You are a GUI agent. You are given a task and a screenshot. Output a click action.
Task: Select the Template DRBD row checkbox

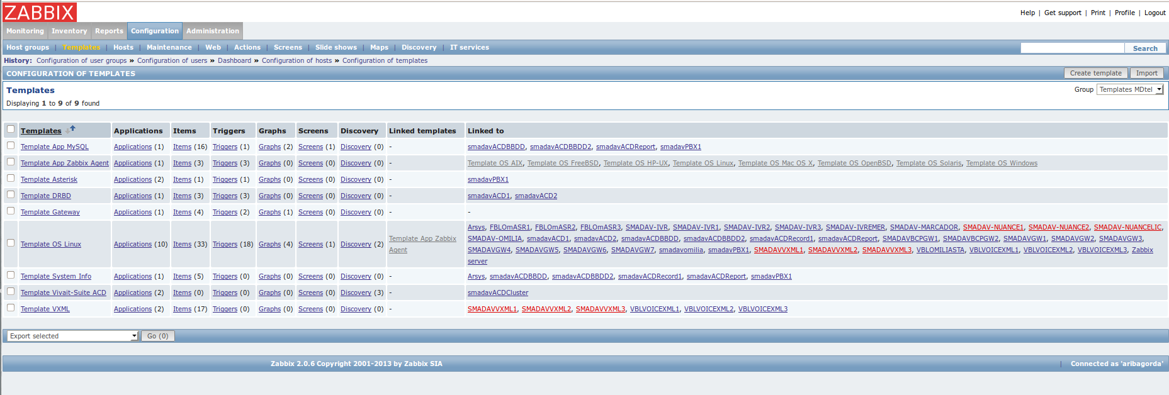pos(11,194)
